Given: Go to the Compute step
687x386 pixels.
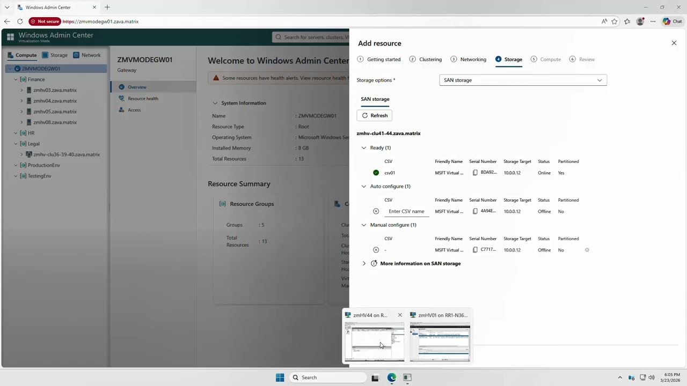Looking at the screenshot, I should (546, 60).
